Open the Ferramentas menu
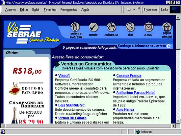 [69, 10]
